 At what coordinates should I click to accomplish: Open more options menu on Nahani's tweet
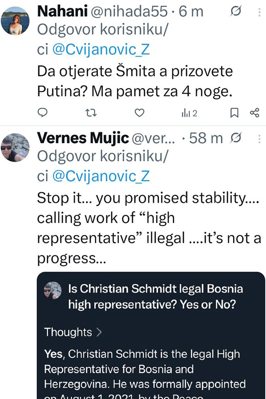point(259,12)
